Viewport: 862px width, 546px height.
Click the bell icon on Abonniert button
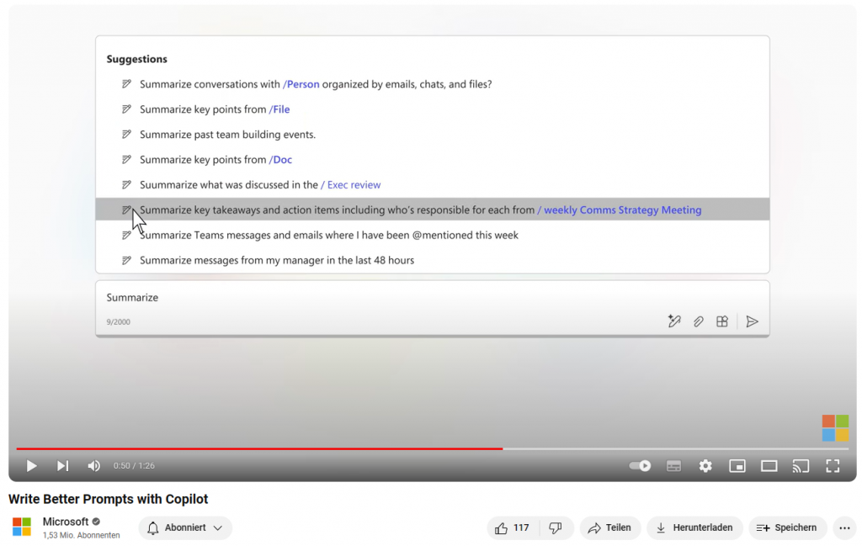(x=153, y=528)
